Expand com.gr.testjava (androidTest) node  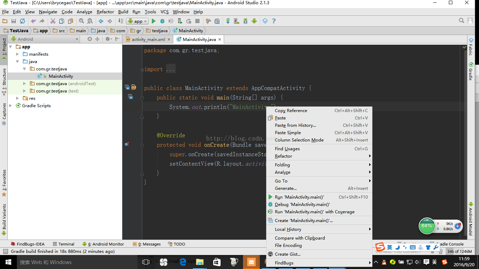[x=24, y=84]
